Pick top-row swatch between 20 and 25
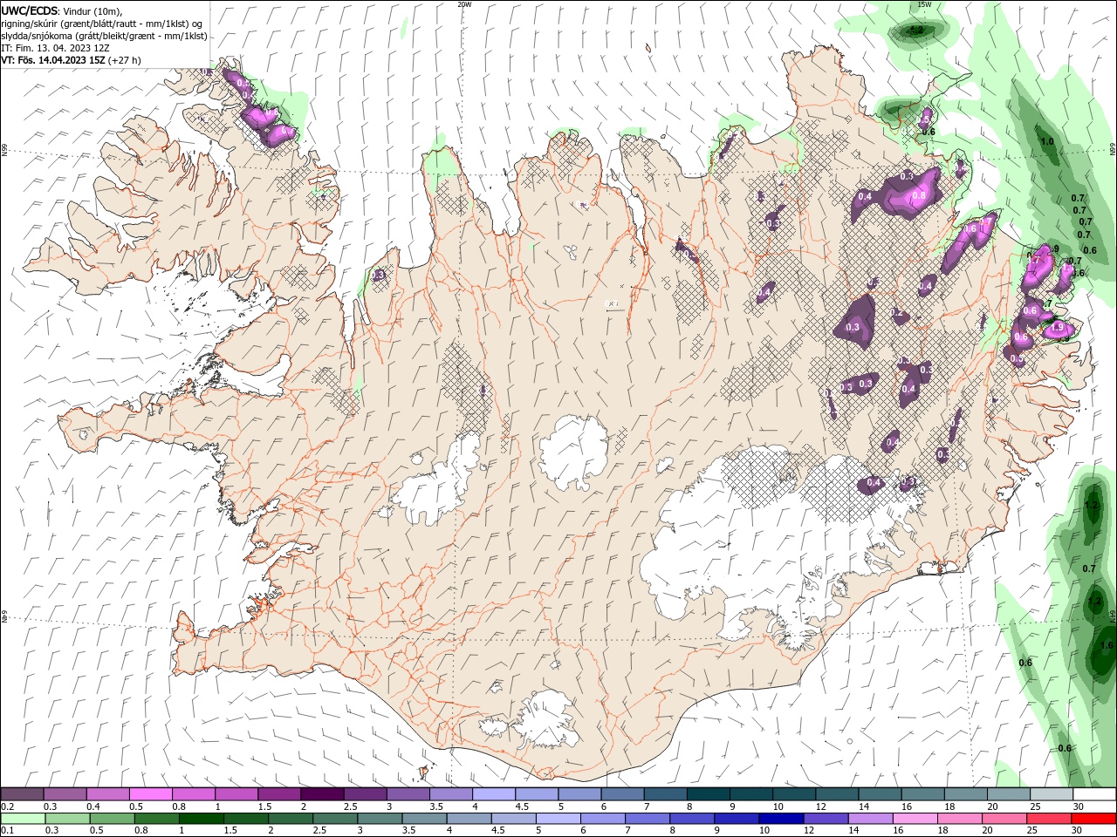Screen dimensions: 1117x837 (x=1008, y=794)
